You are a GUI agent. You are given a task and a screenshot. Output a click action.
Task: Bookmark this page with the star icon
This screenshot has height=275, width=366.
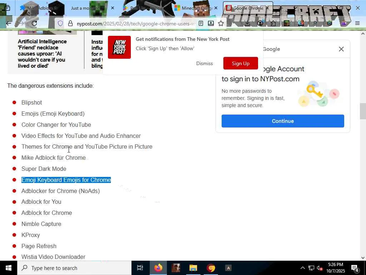[x=221, y=23]
